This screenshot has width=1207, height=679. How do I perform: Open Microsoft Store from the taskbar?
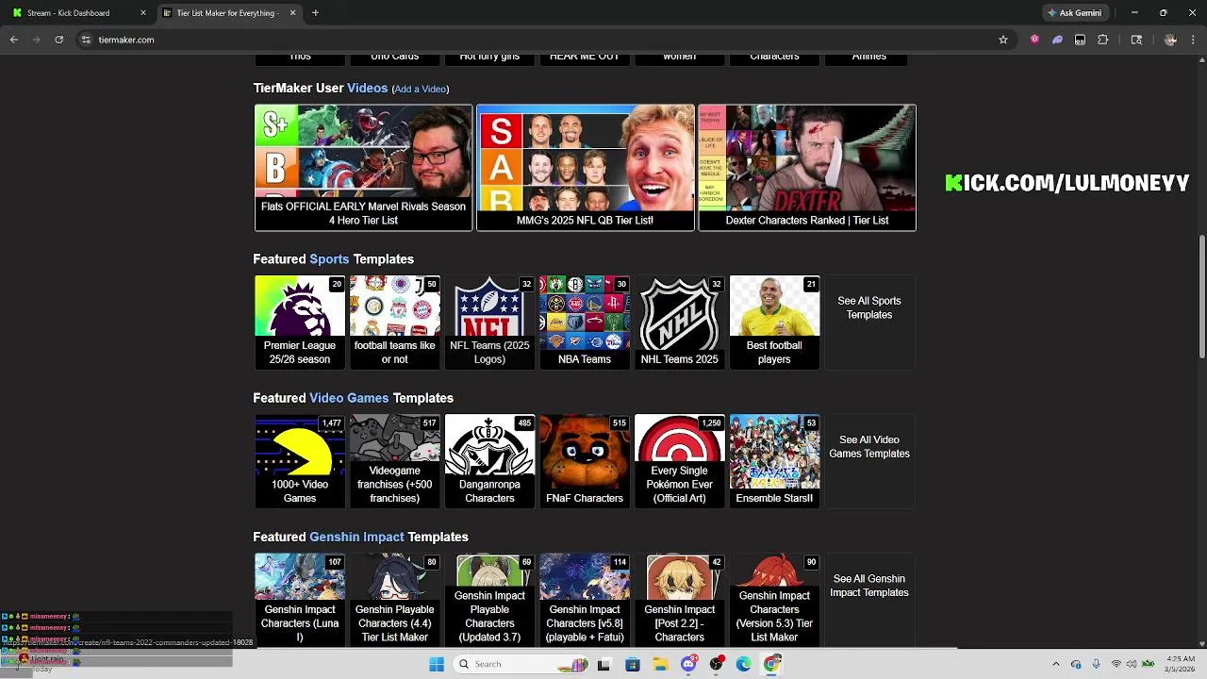(x=633, y=664)
